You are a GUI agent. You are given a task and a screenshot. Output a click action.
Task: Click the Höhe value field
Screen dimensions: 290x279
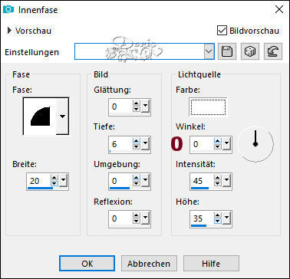coord(202,218)
